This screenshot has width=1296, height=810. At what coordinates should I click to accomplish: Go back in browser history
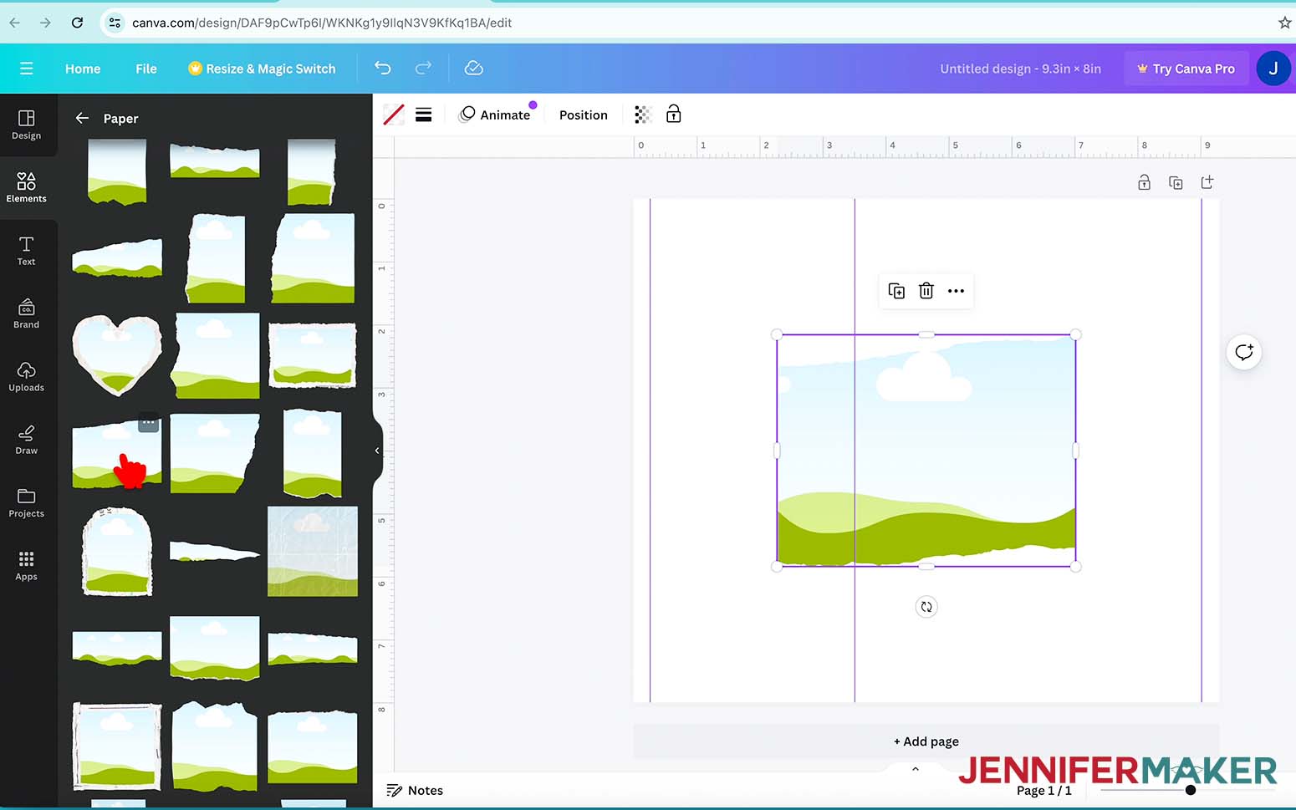tap(14, 23)
